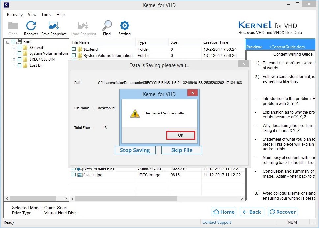This screenshot has width=319, height=228.
Task: Confirm with the OK button
Action: (181, 135)
